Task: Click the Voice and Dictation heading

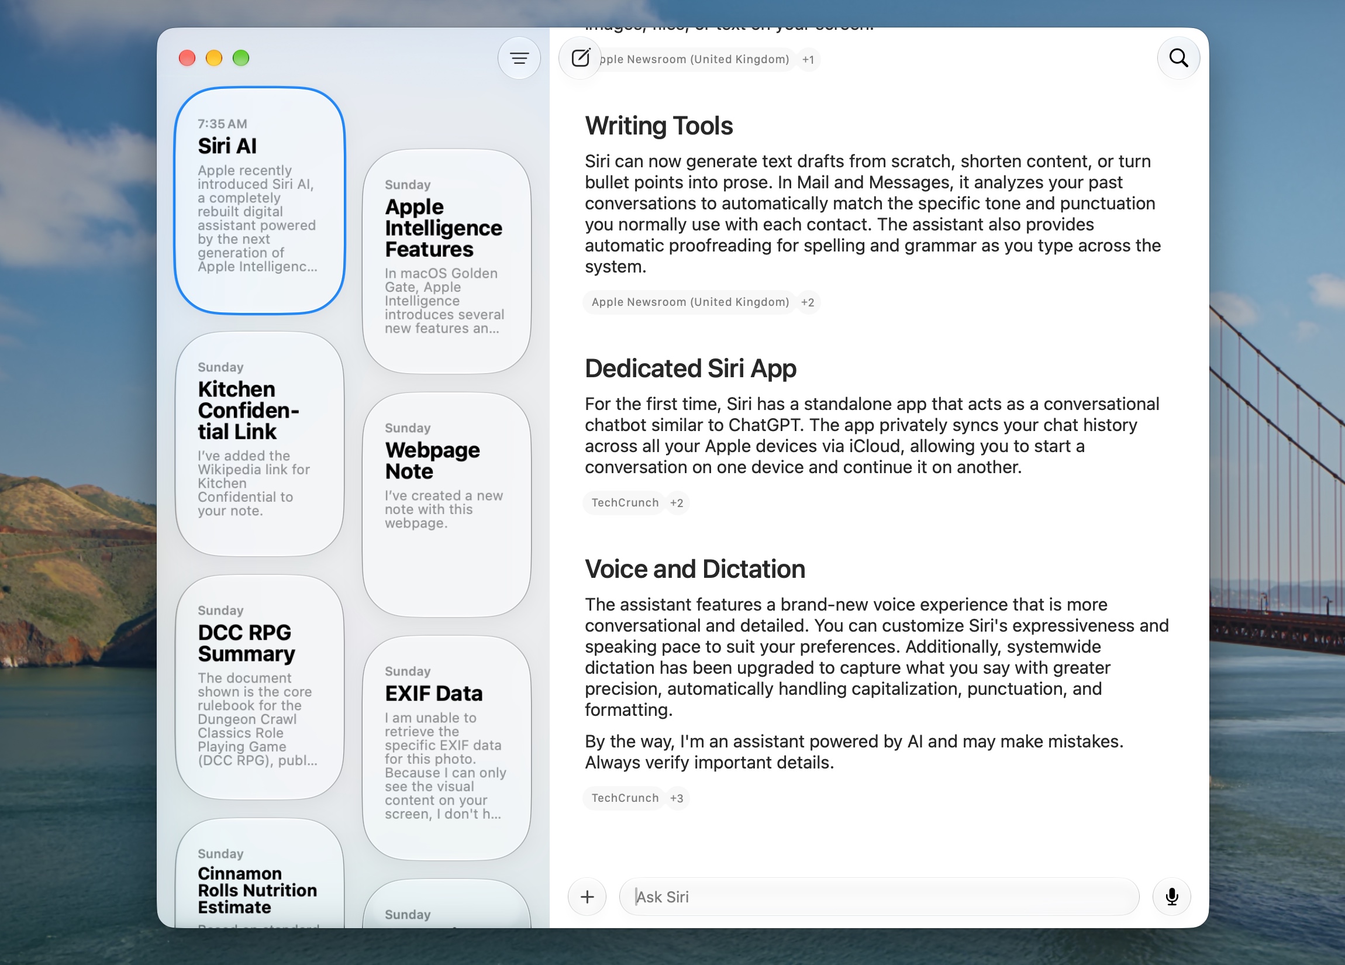Action: [x=695, y=569]
